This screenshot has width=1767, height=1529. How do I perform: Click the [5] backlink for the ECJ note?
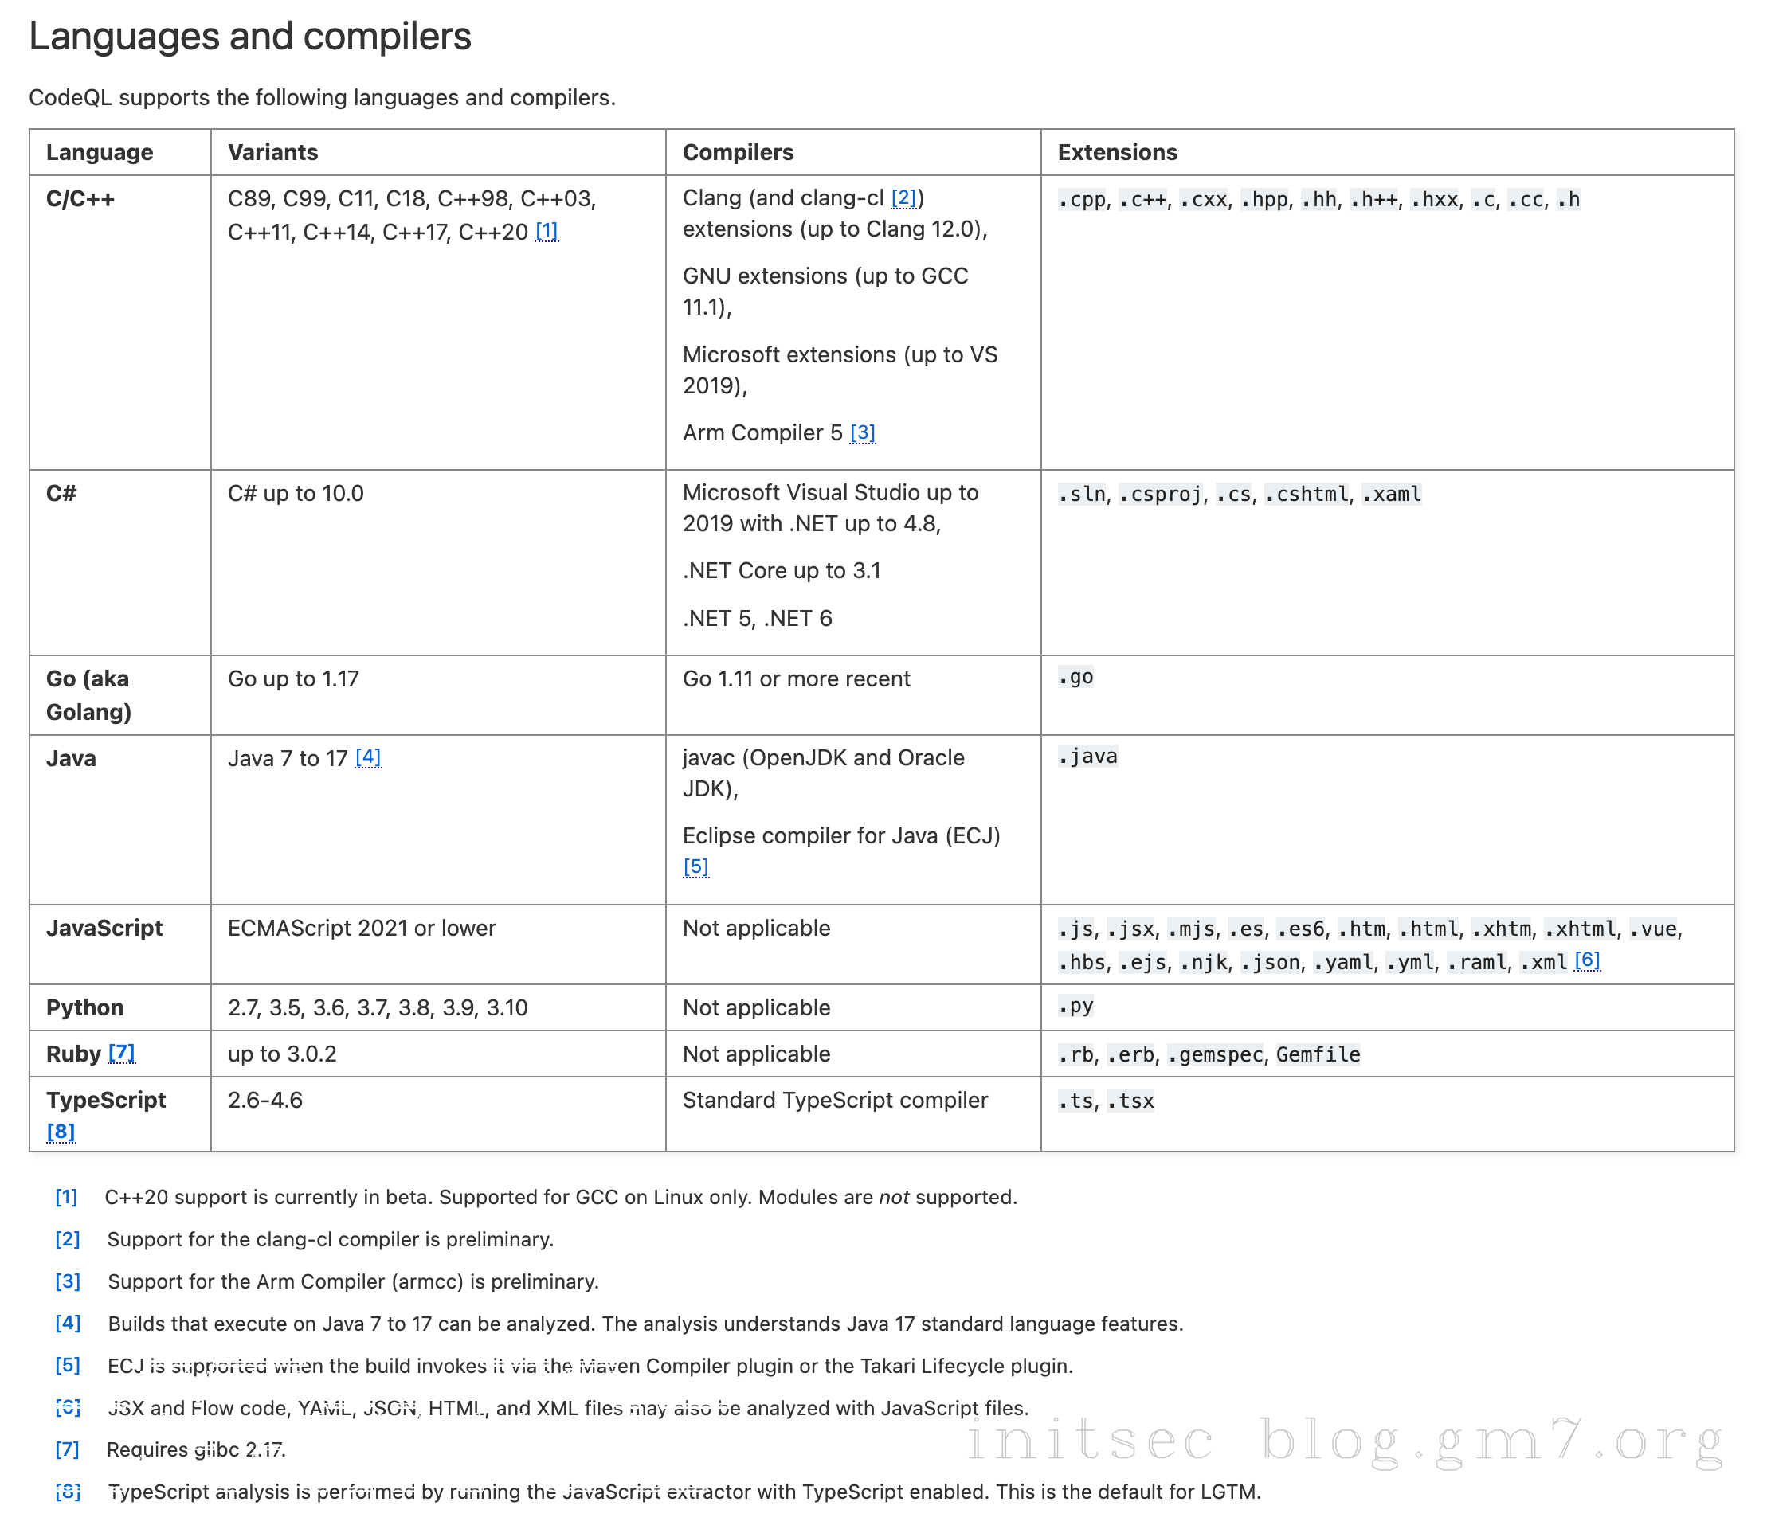point(68,1365)
